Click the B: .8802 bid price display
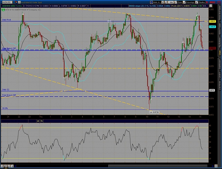222x169 pixels. pyautogui.click(x=211, y=2)
